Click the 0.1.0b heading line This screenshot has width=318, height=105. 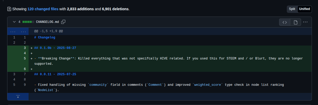[x=55, y=48]
